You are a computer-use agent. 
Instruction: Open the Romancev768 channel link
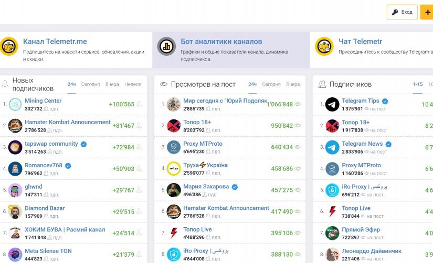(x=44, y=165)
